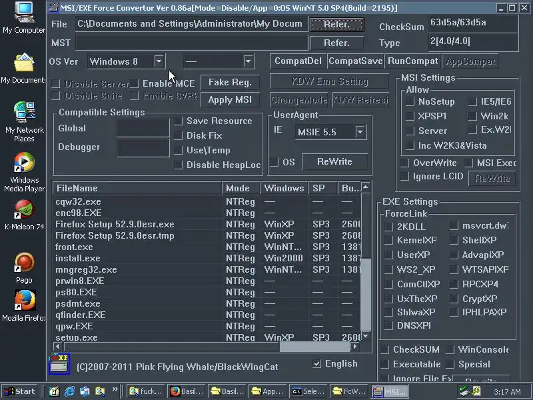Sort by Mode column header
533x400 pixels.
pyautogui.click(x=241, y=188)
